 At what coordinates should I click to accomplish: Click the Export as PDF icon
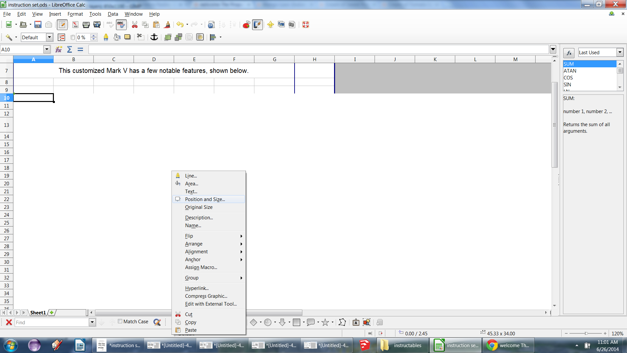pyautogui.click(x=75, y=25)
